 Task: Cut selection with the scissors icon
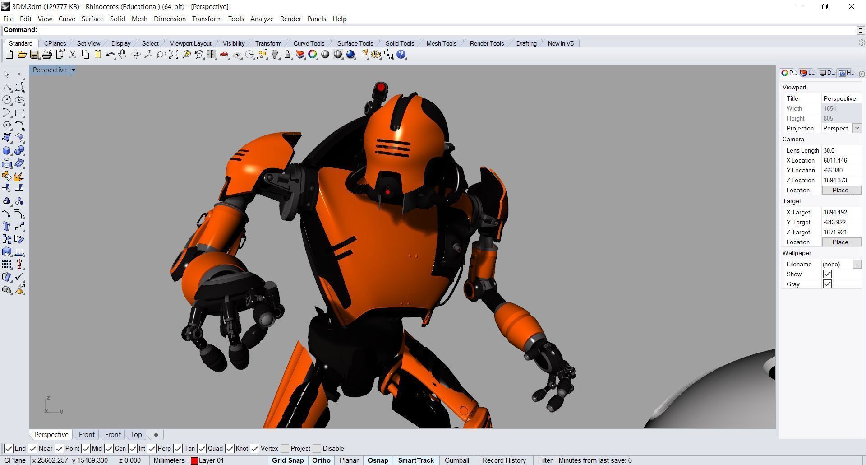click(72, 55)
